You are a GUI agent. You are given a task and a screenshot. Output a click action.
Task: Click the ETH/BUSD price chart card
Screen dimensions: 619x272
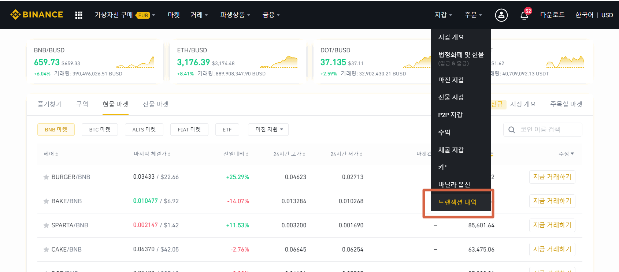click(x=237, y=62)
